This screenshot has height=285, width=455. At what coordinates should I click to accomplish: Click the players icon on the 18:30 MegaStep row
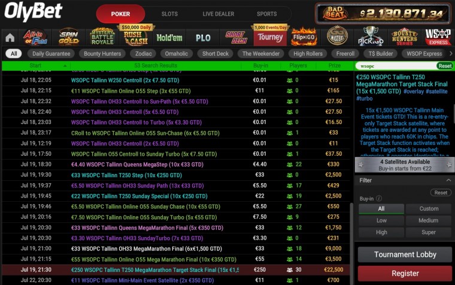coord(290,165)
